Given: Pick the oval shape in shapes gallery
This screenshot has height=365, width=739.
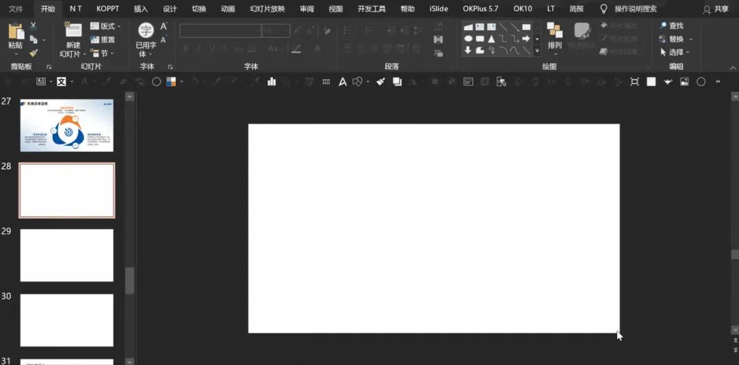Looking at the screenshot, I should [468, 39].
